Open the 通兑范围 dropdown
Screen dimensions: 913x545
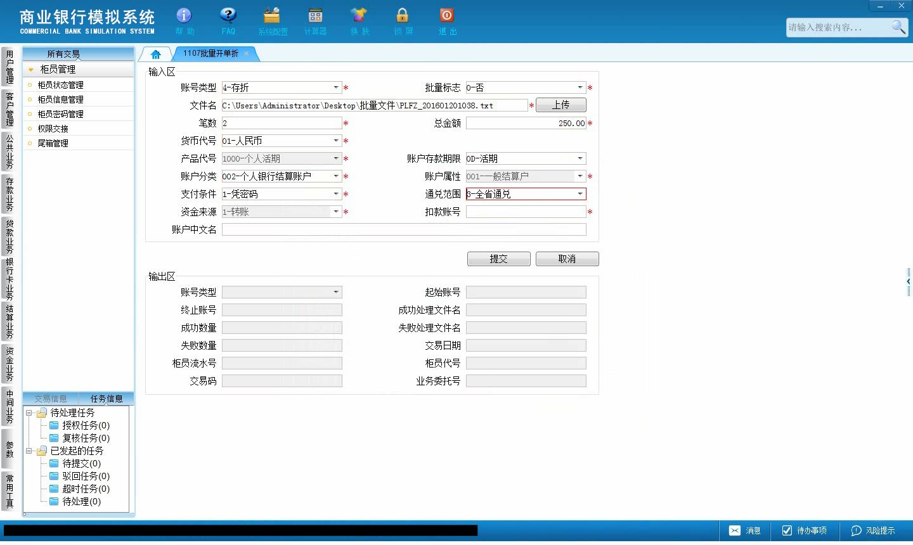[580, 194]
